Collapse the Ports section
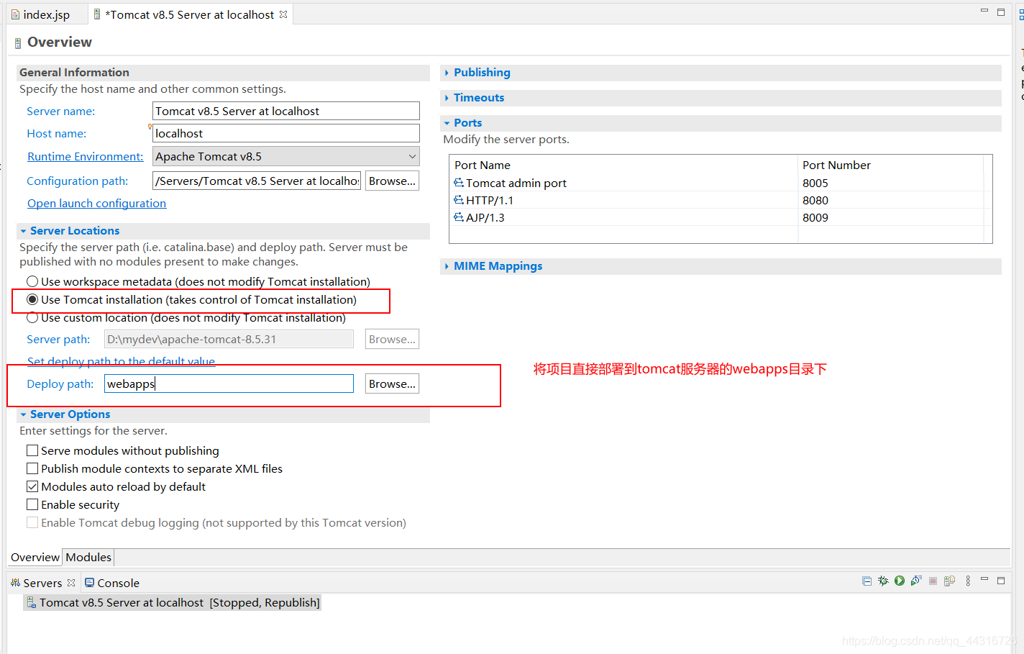 point(447,123)
